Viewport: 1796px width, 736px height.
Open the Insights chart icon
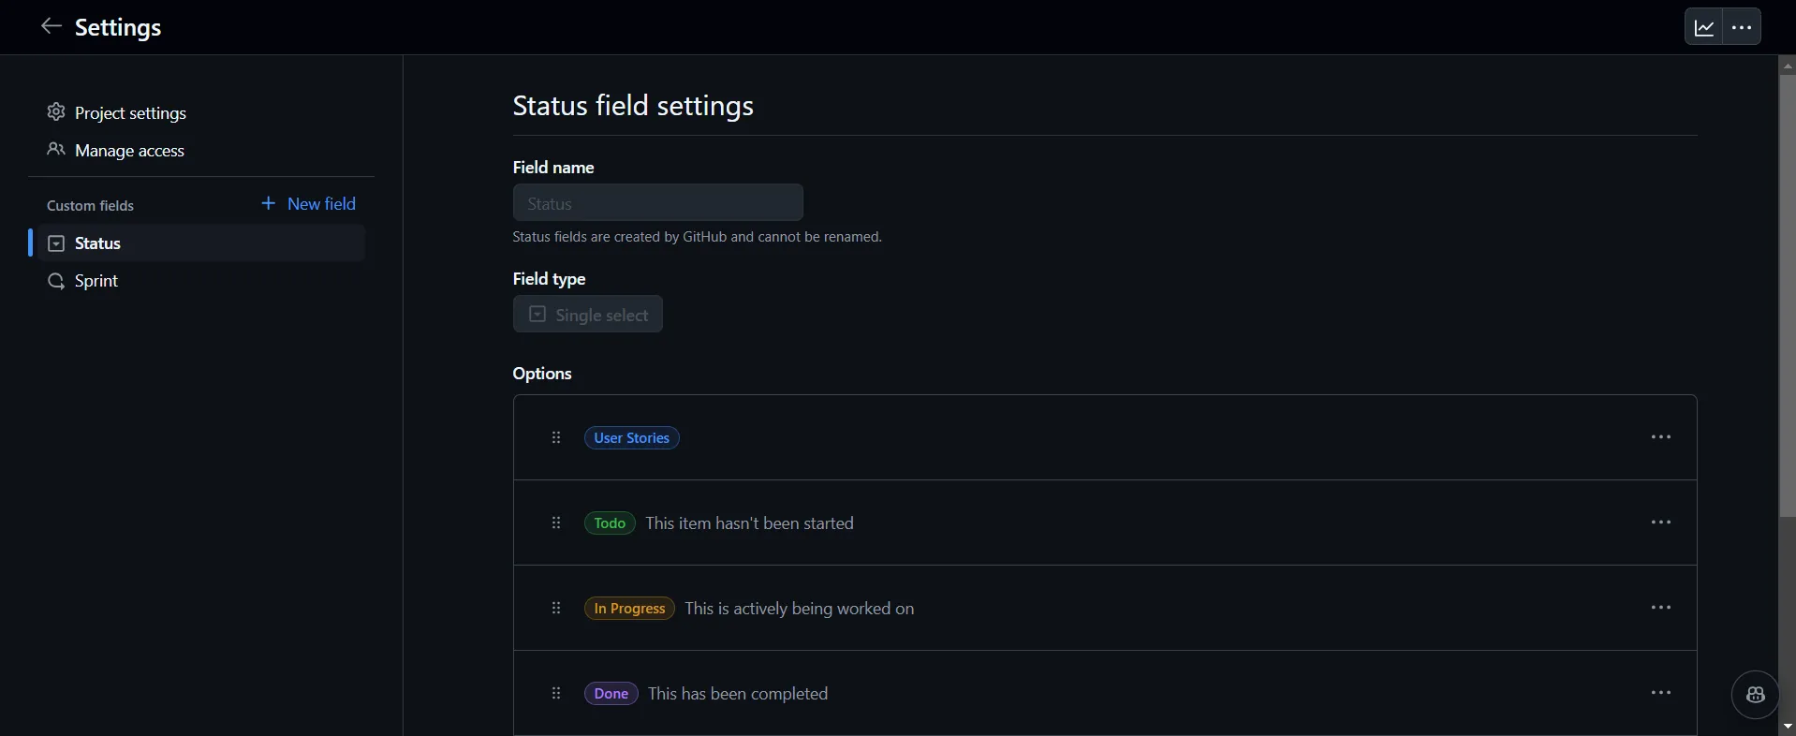[x=1704, y=28]
